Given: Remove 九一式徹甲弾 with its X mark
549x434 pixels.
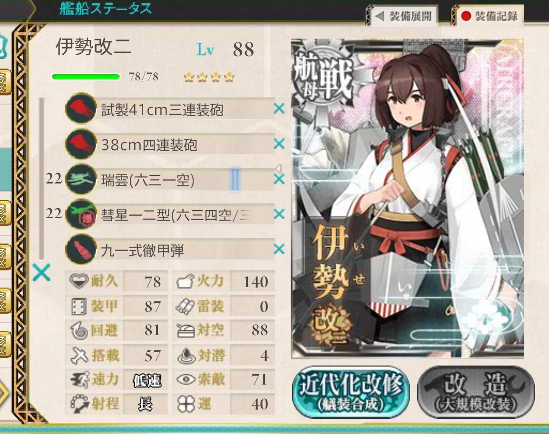Looking at the screenshot, I should [279, 250].
